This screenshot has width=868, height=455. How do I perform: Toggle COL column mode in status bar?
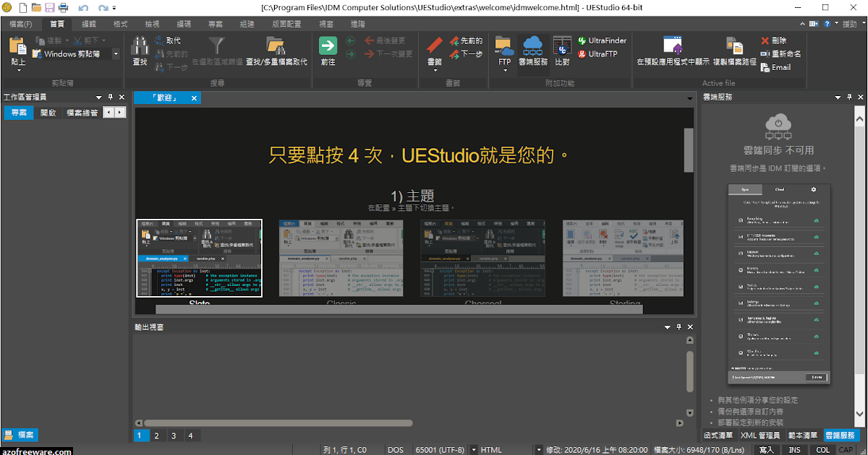(823, 449)
